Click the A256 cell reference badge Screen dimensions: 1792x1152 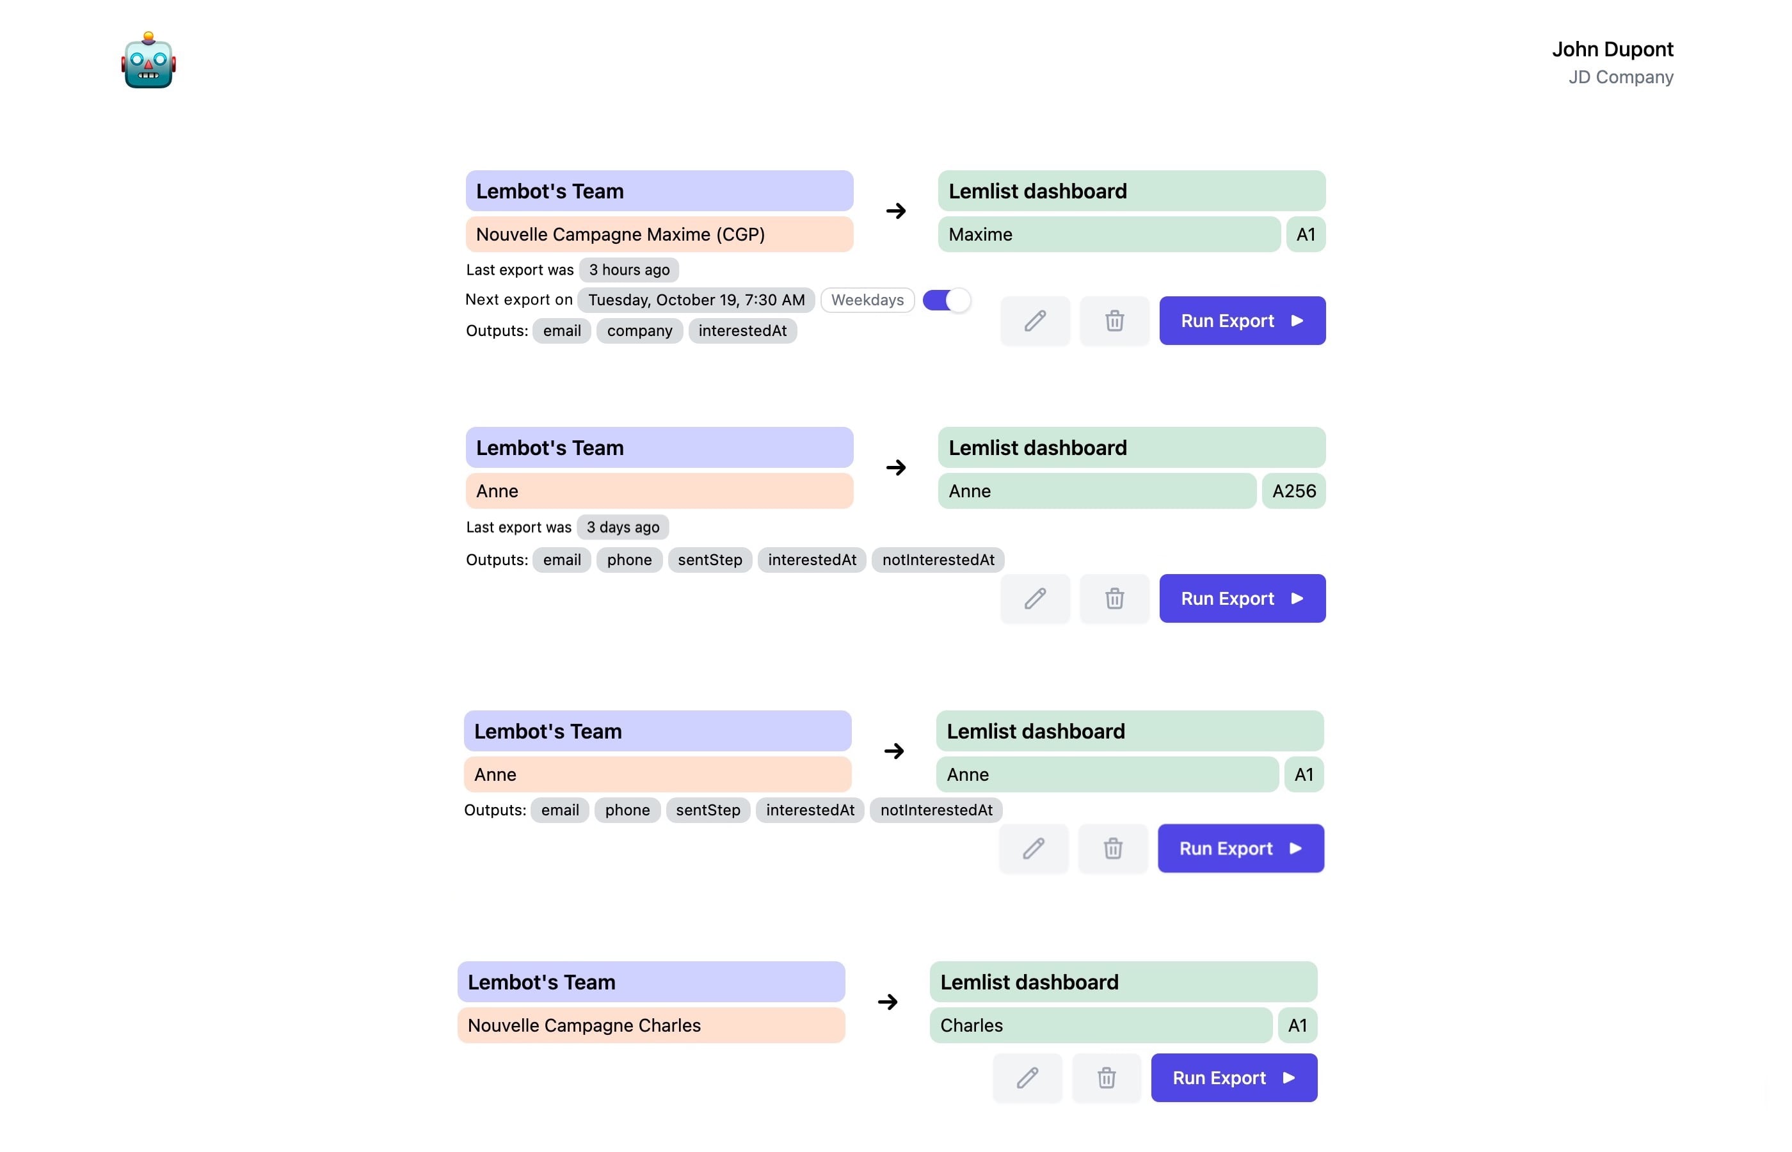click(x=1293, y=491)
